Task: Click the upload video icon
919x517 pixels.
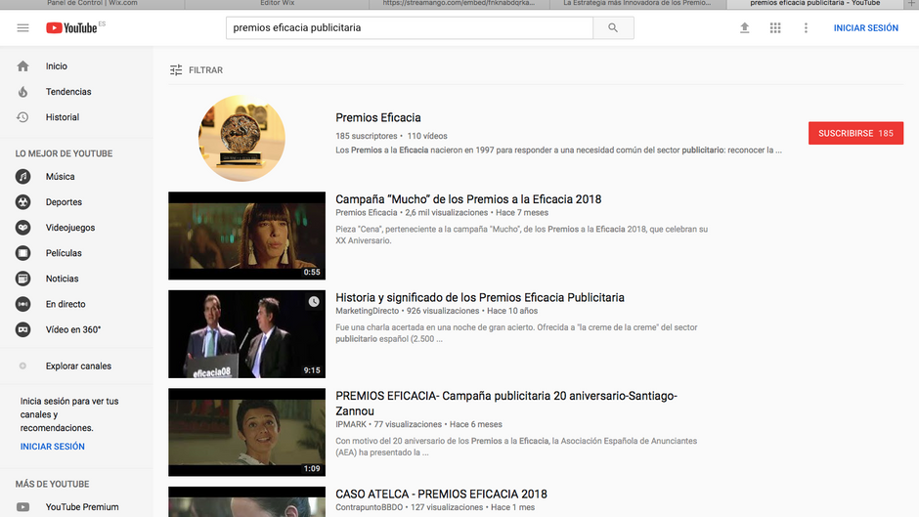Action: [x=744, y=27]
